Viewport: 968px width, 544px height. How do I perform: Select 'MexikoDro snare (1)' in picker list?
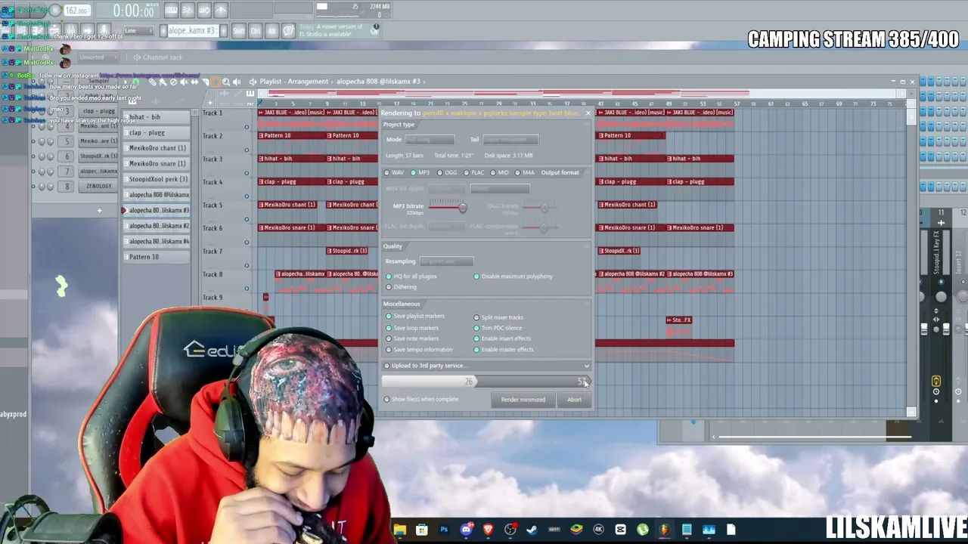coord(157,164)
